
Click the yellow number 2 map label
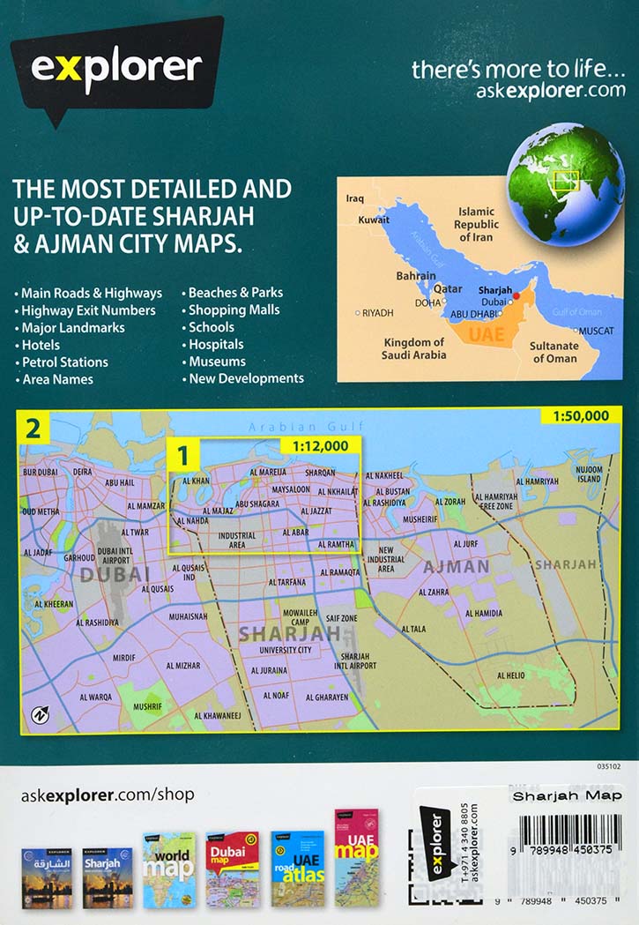(x=33, y=429)
